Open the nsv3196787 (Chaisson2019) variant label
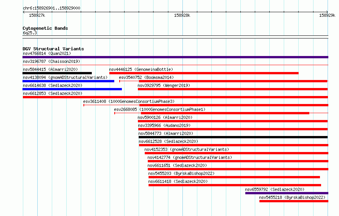339x216 pixels. click(51, 61)
